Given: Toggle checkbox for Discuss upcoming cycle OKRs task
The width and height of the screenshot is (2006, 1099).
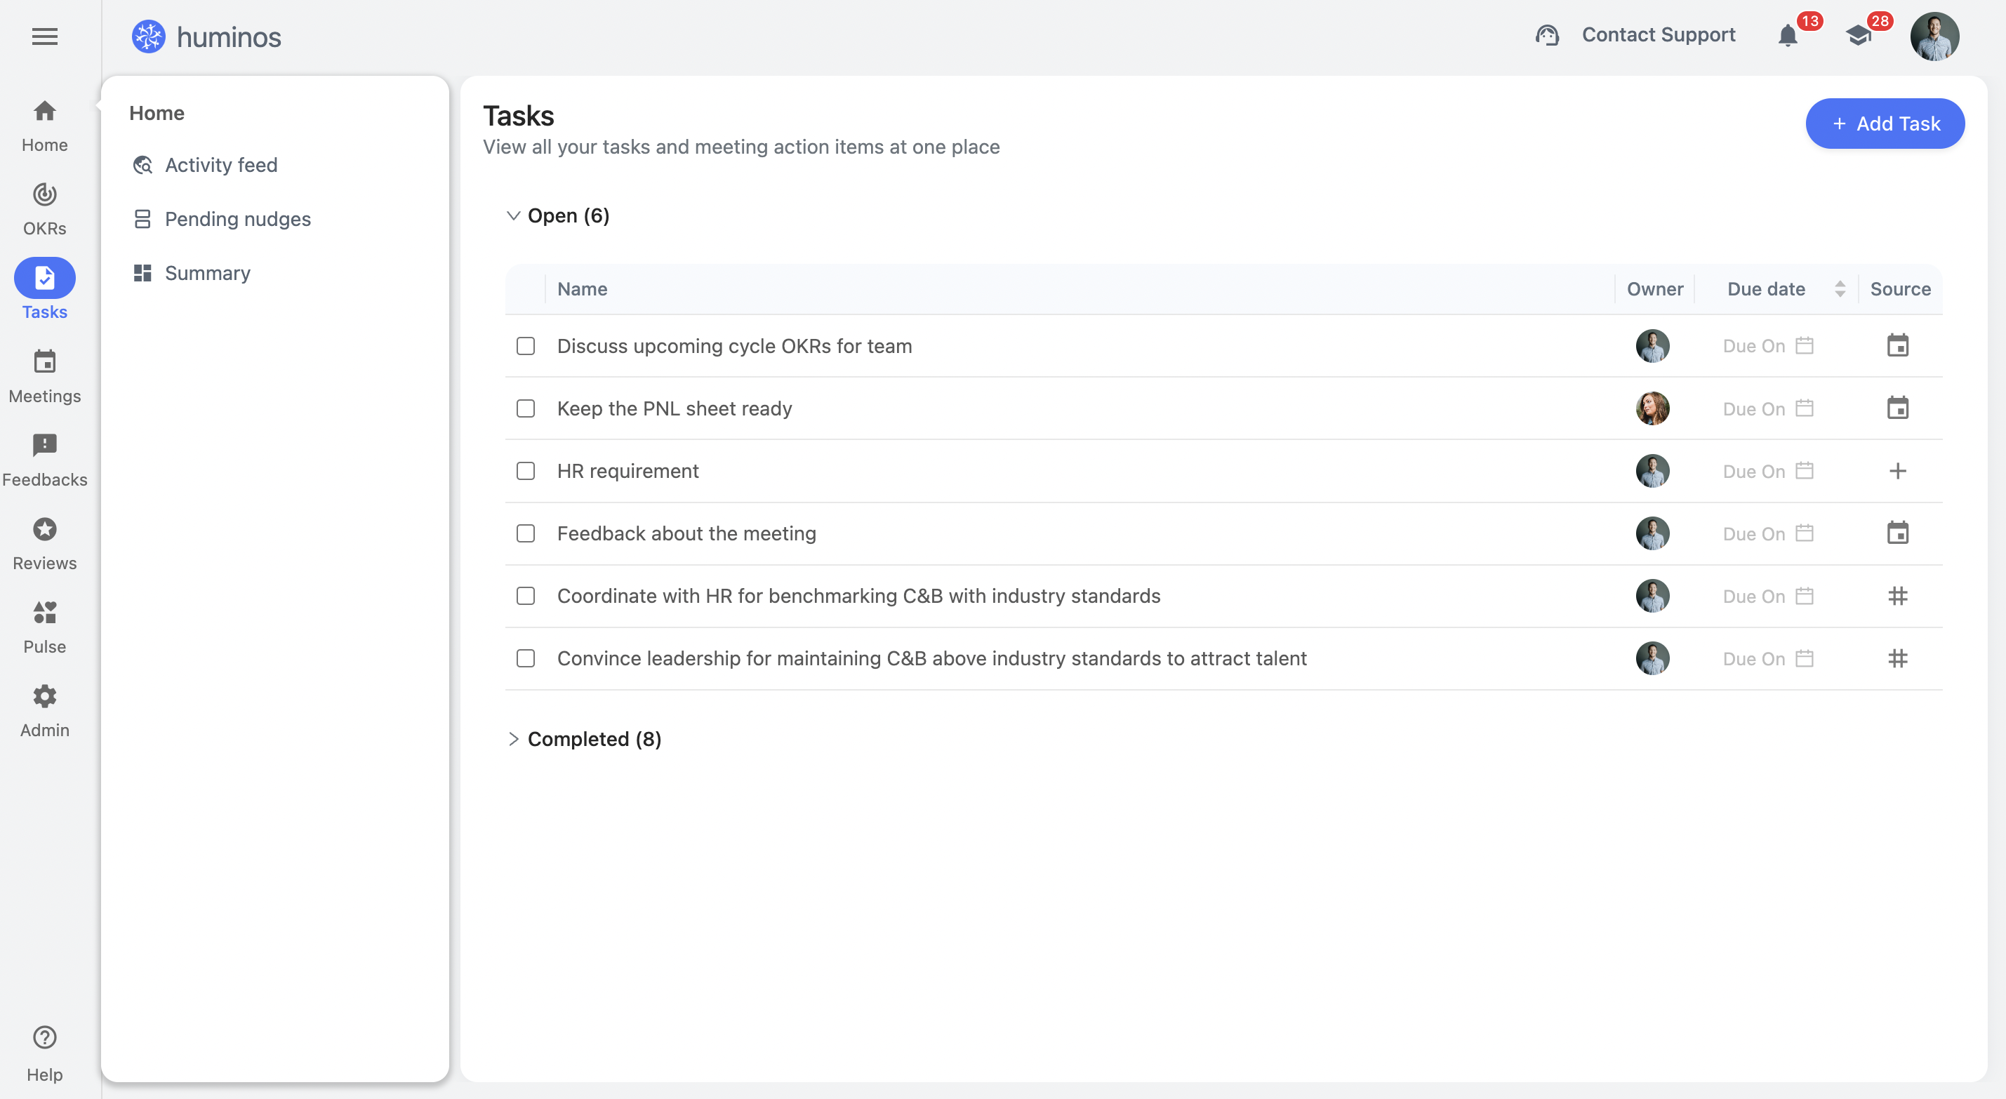Looking at the screenshot, I should (x=525, y=345).
